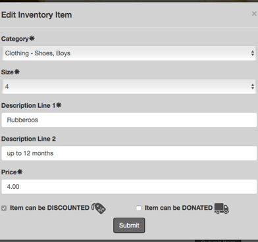Click the donation truck icon

[x=222, y=208]
